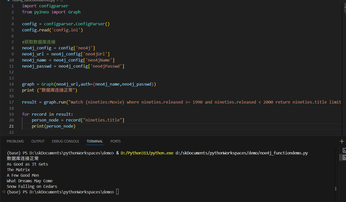The width and height of the screenshot is (346, 202).
Task: Click the 'neo4jName' string on line 10
Action: pyautogui.click(x=99, y=60)
